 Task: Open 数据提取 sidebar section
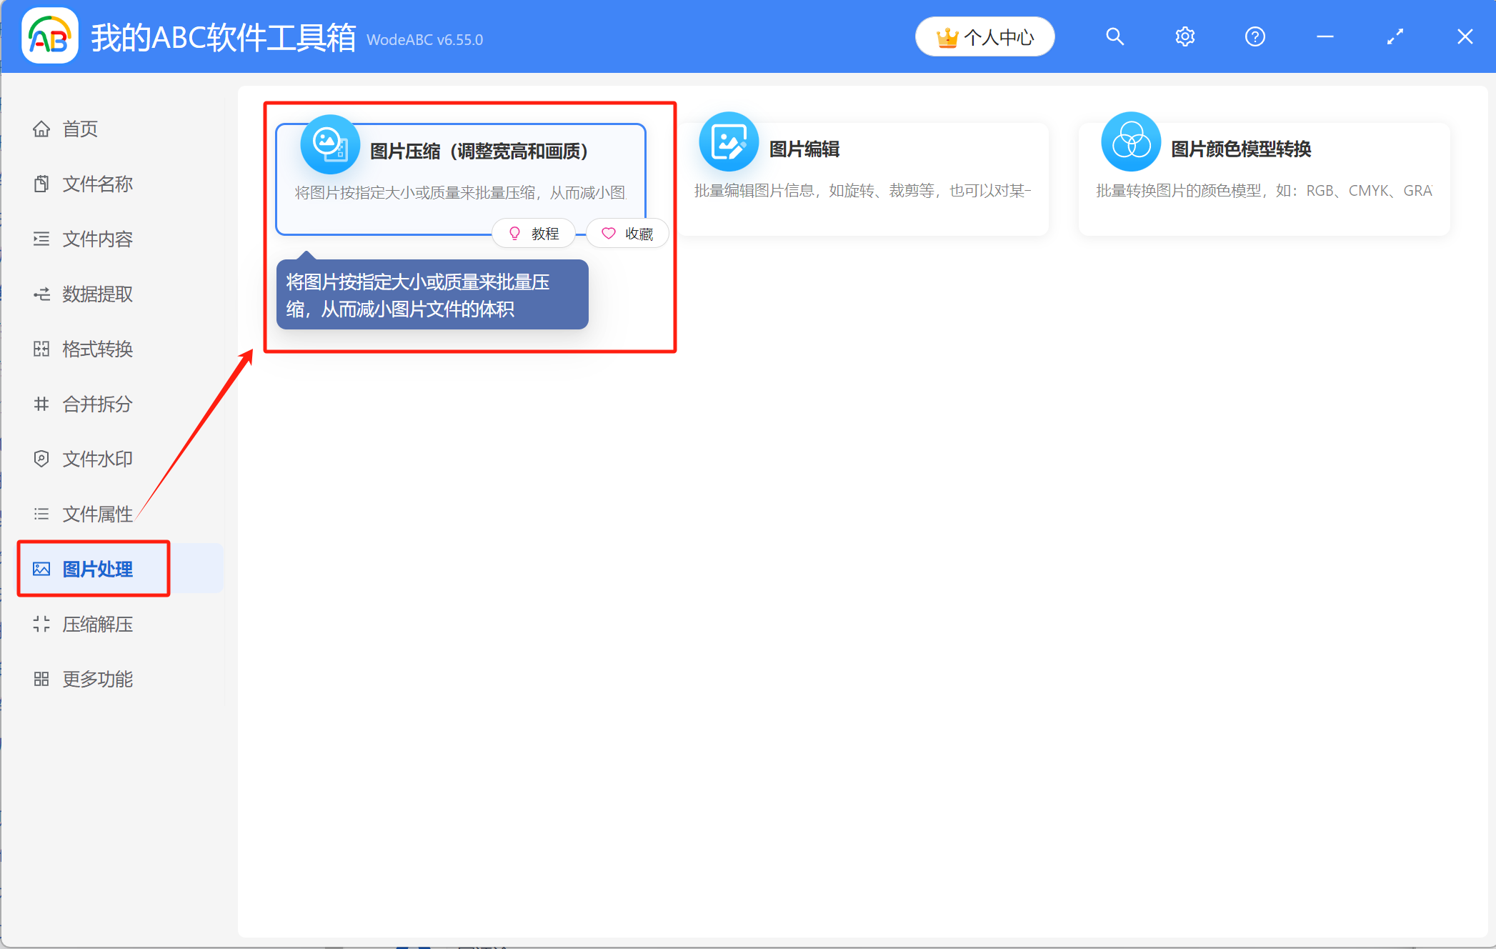(97, 294)
